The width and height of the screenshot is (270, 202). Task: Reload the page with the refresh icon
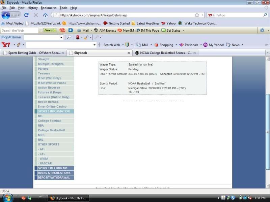26,15
